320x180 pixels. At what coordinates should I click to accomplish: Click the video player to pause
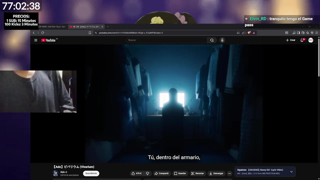(174, 104)
